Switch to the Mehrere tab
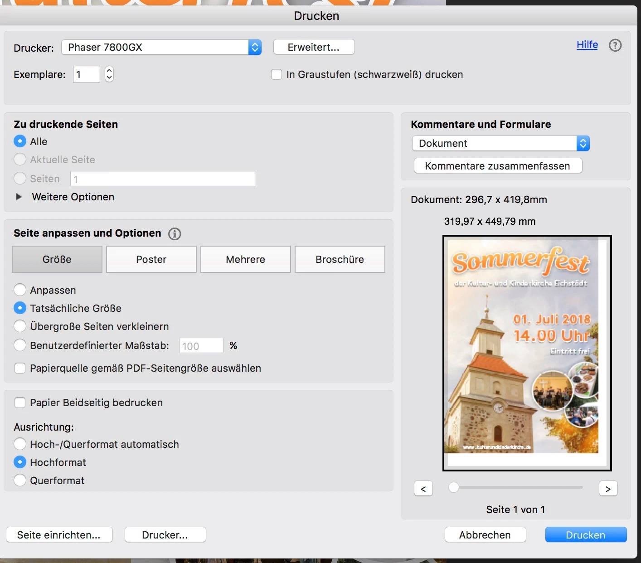The width and height of the screenshot is (641, 563). [x=246, y=259]
